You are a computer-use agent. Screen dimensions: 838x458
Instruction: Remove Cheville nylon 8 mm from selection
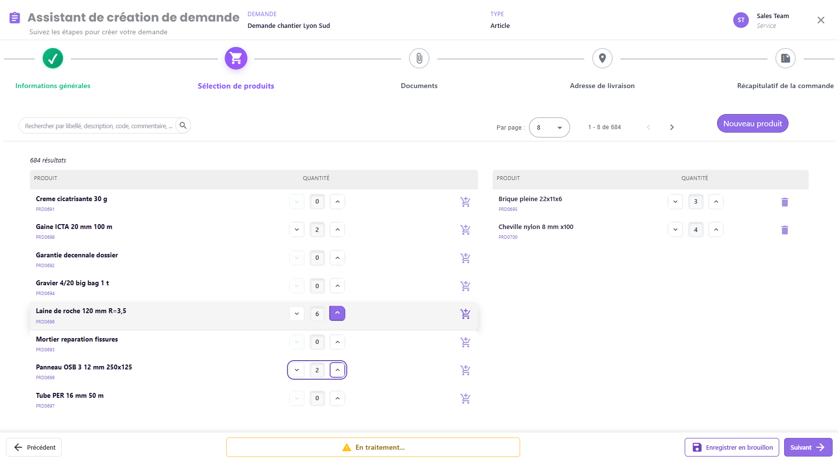[x=785, y=230]
